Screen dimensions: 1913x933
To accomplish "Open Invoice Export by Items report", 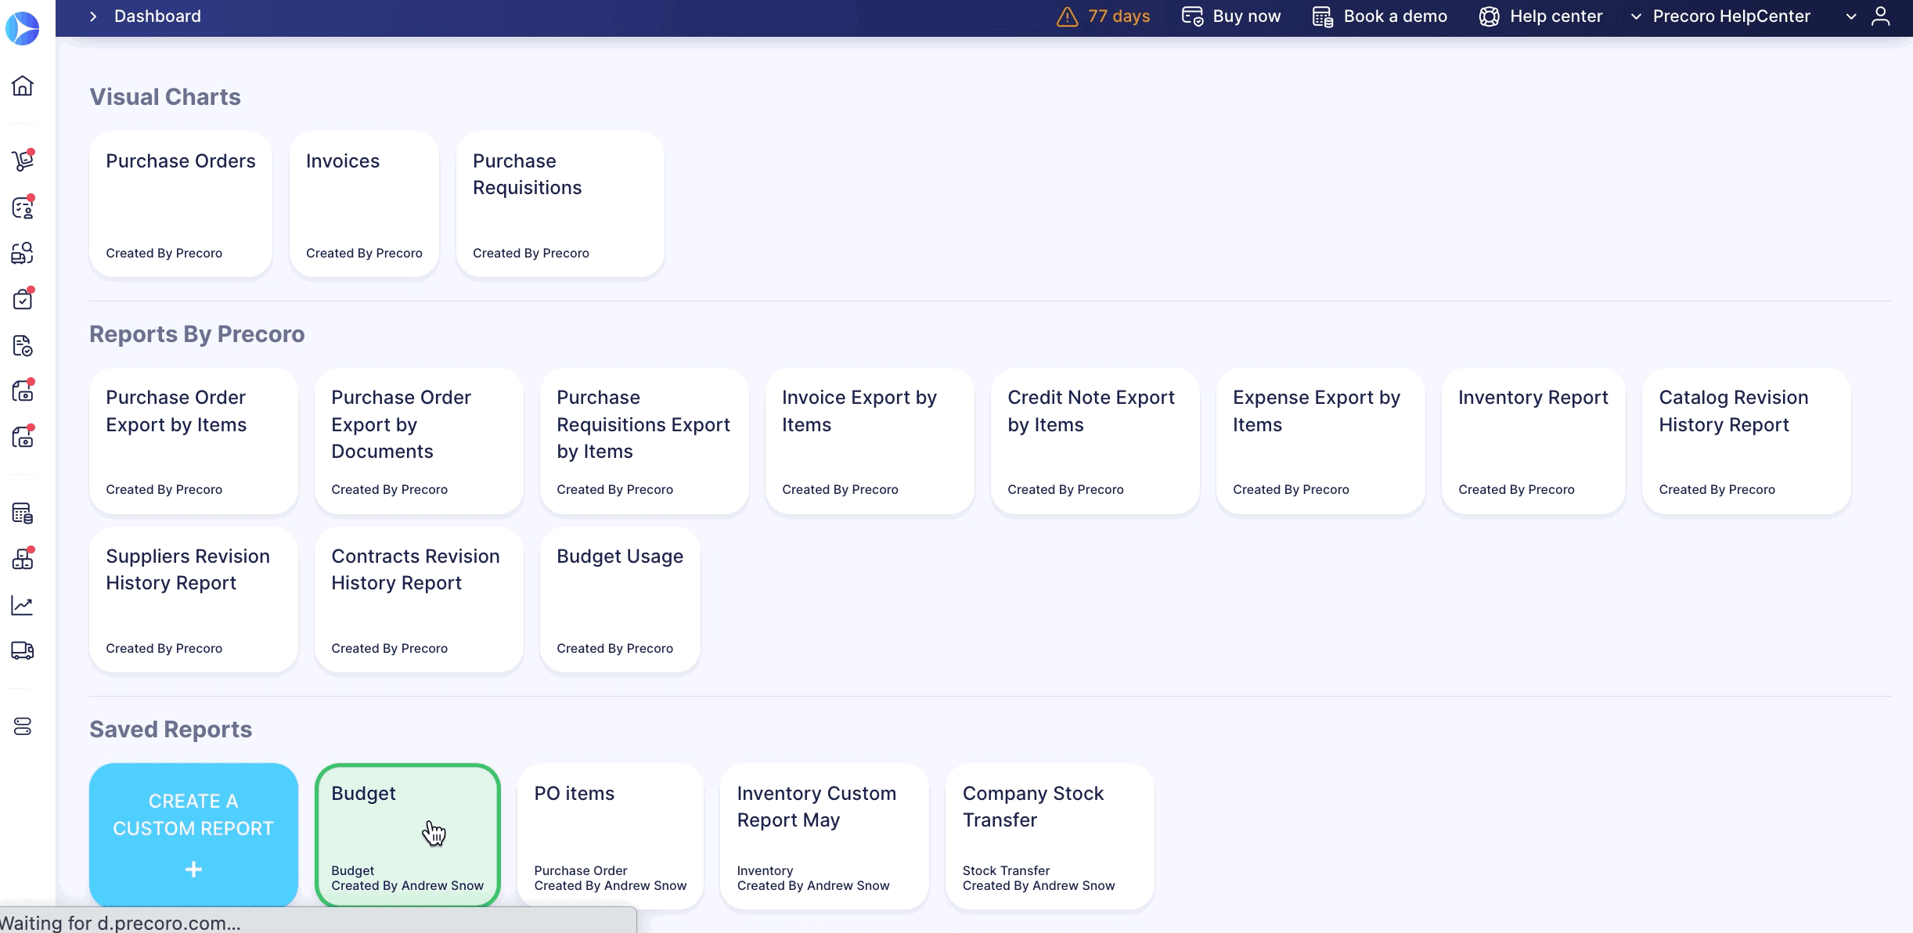I will (x=870, y=441).
